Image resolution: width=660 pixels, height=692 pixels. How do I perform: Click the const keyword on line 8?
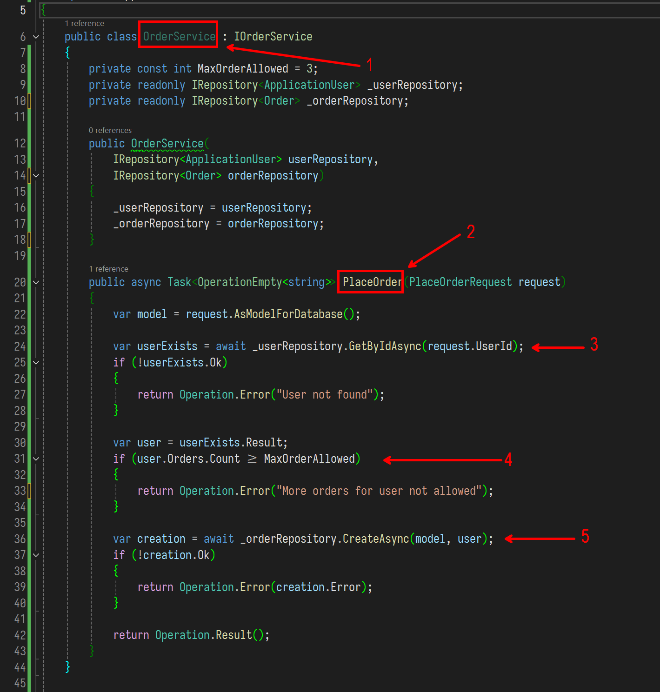(x=152, y=69)
